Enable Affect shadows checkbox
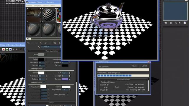The height and width of the screenshot is (106, 189). (67, 95)
